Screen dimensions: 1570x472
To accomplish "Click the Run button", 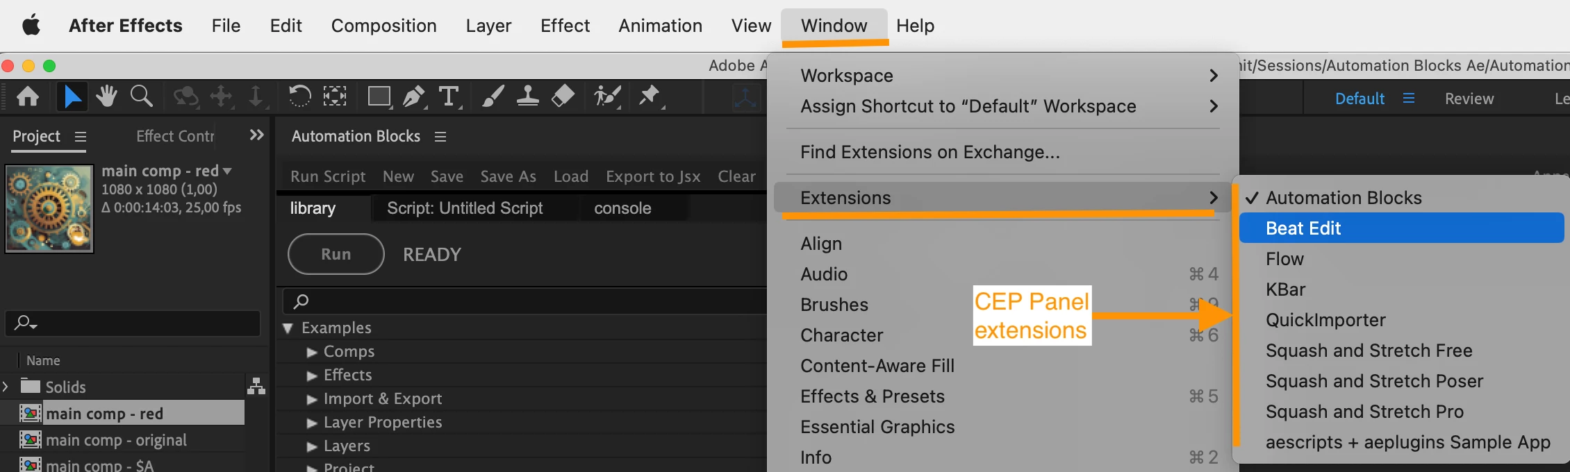I will pyautogui.click(x=336, y=254).
